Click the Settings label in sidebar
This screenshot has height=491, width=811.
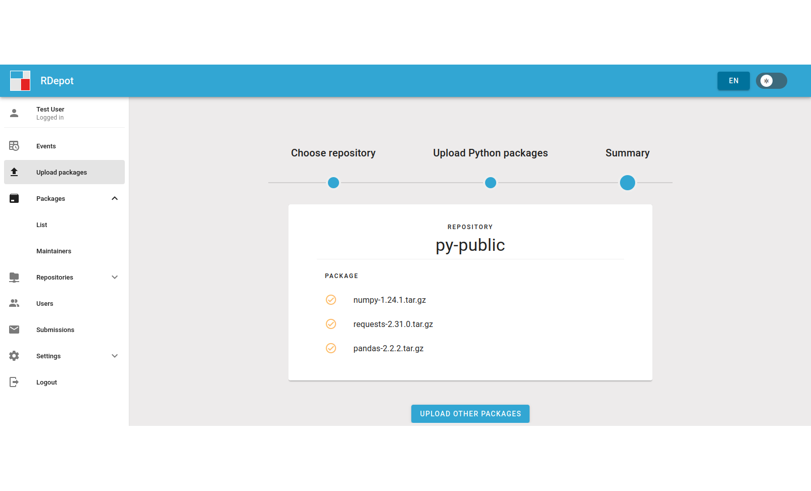tap(49, 356)
